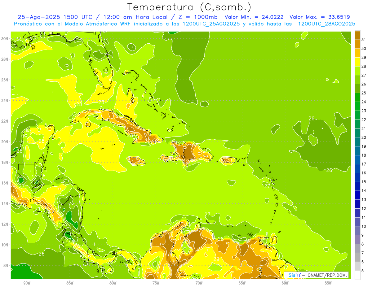Click the color bar label 19

tap(364, 146)
